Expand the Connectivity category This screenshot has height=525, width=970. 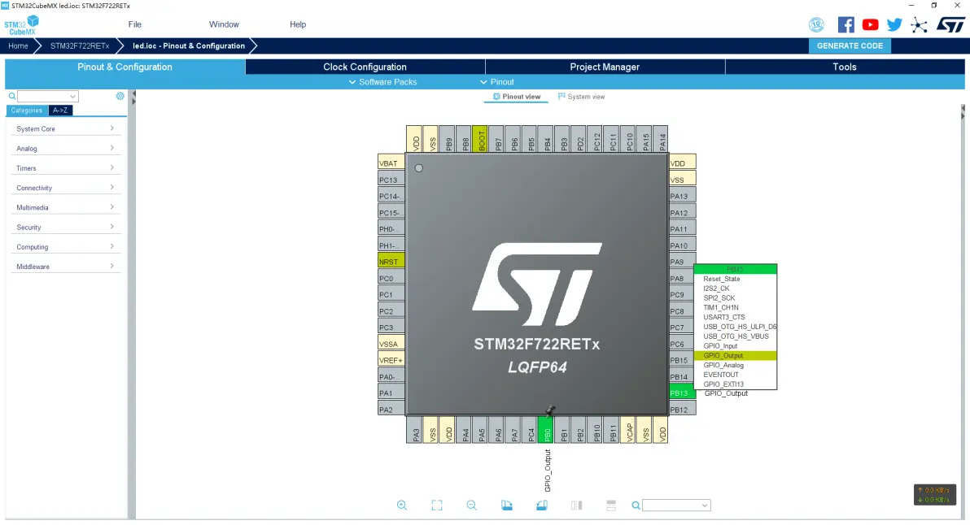[65, 188]
